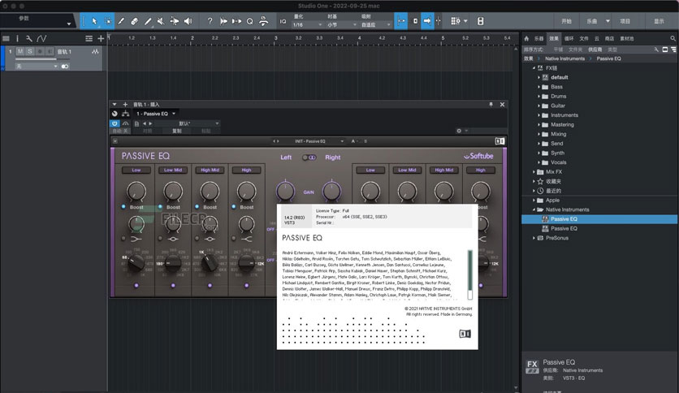Click the left GAIN knob
This screenshot has width=679, height=393.
click(285, 191)
